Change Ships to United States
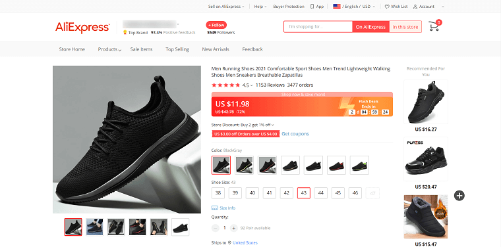Image resolution: width=501 pixels, height=247 pixels. 245,243
